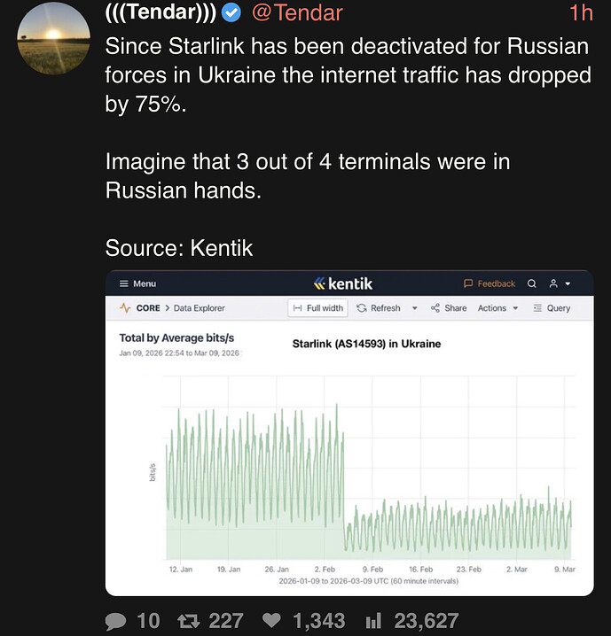The width and height of the screenshot is (611, 636).
Task: Toggle the Full width view
Action: (318, 308)
